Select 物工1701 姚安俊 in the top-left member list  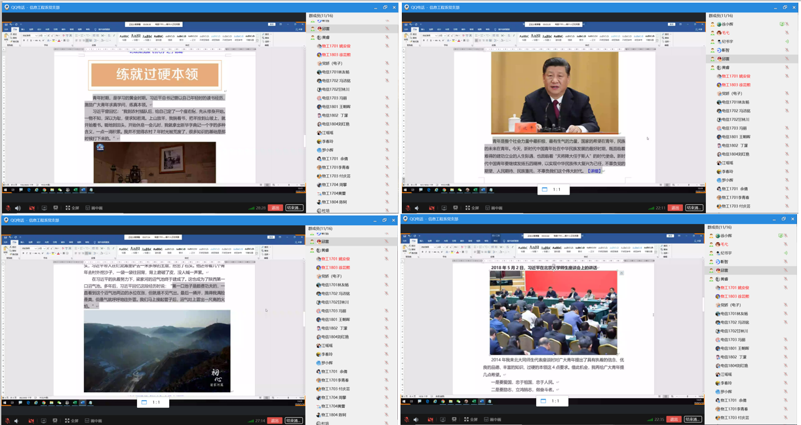tap(336, 46)
